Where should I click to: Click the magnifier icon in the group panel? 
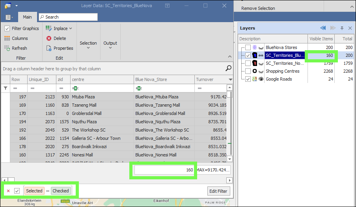pos(228,69)
